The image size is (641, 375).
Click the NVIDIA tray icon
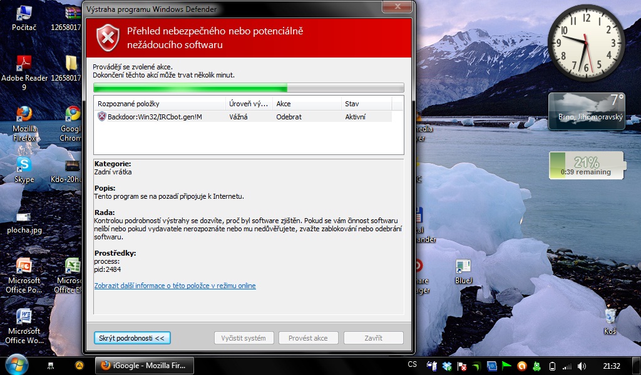click(x=476, y=366)
